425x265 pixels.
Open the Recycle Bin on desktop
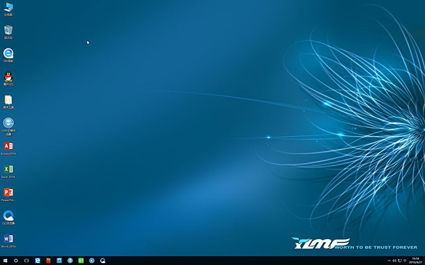point(9,30)
